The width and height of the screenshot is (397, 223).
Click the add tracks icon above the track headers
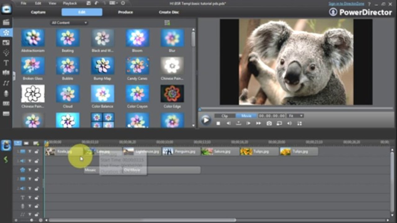pos(36,143)
